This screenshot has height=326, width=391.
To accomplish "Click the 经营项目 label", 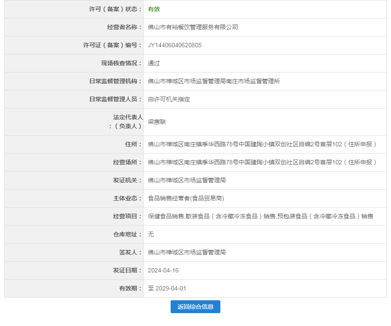I will (127, 216).
